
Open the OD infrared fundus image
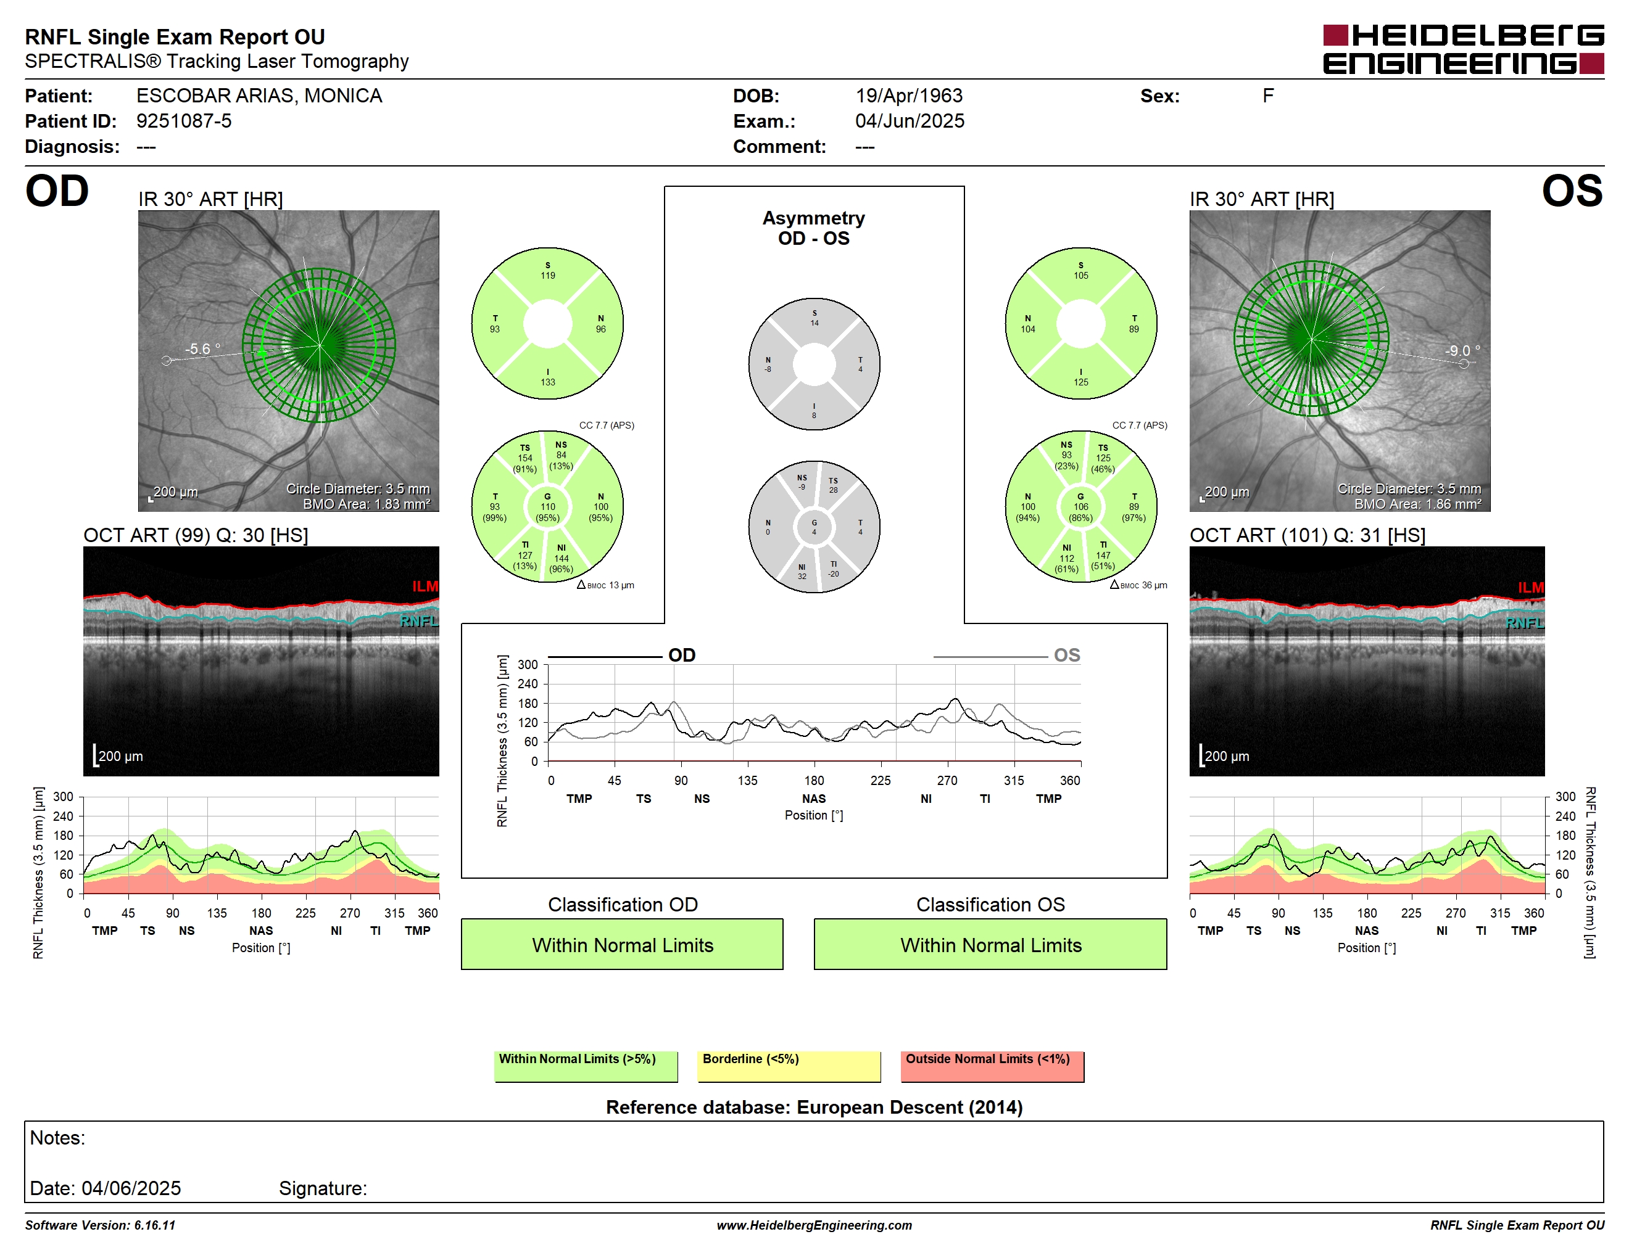(289, 361)
